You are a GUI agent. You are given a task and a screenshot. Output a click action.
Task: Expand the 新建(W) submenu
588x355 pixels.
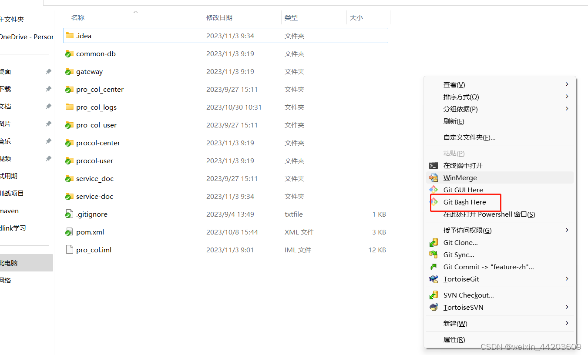(455, 323)
